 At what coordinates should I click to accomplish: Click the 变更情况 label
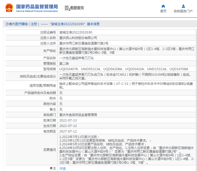click(x=50, y=150)
